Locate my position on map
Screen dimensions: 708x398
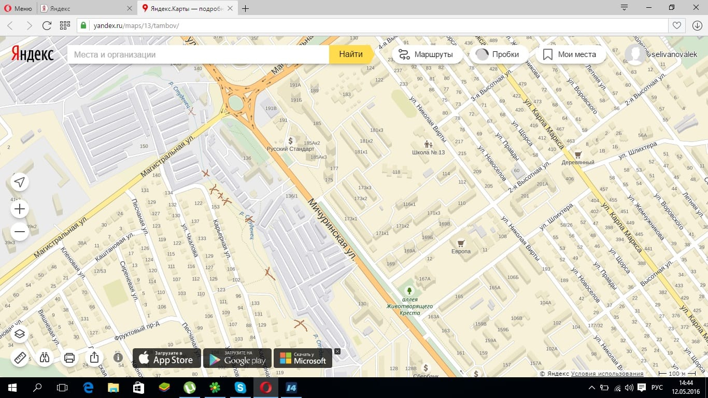[20, 182]
